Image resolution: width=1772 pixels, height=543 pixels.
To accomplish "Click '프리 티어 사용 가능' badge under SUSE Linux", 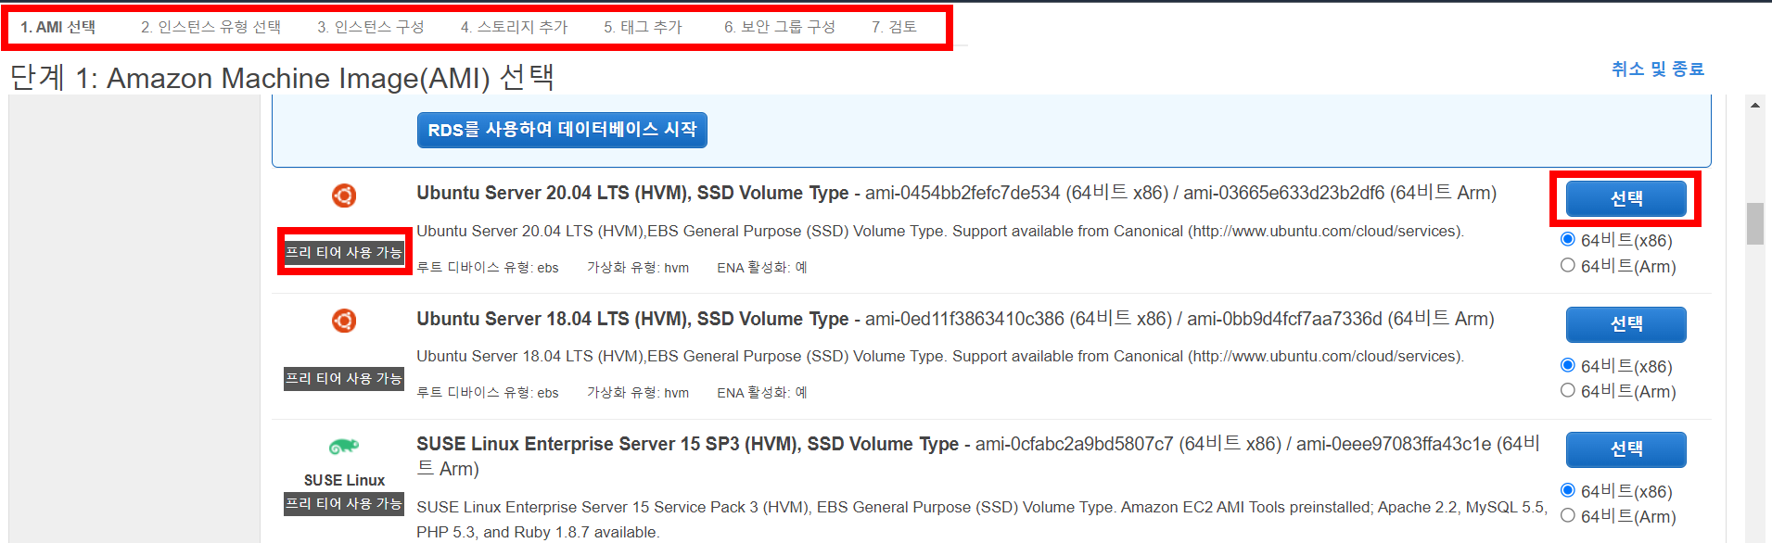I will pos(344,503).
